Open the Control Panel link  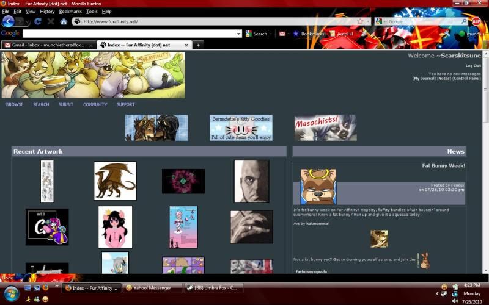467,79
